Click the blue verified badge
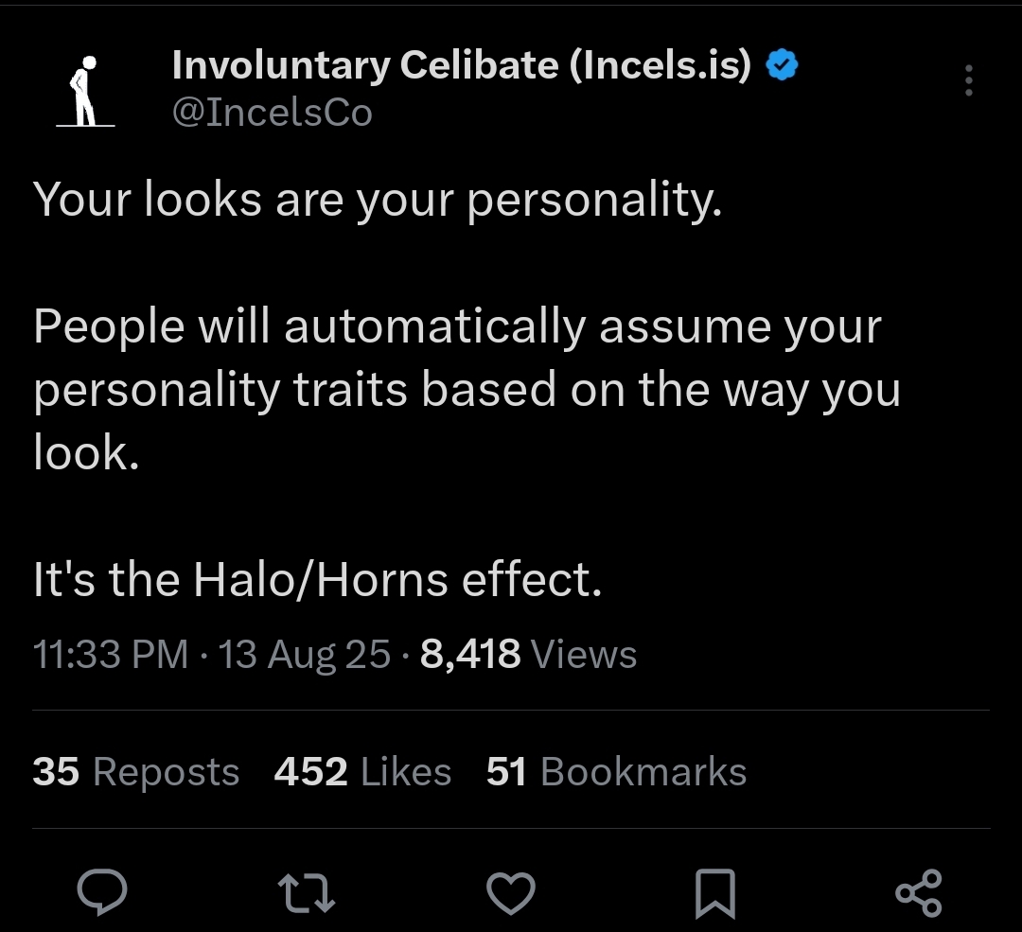Image resolution: width=1022 pixels, height=932 pixels. [x=782, y=64]
